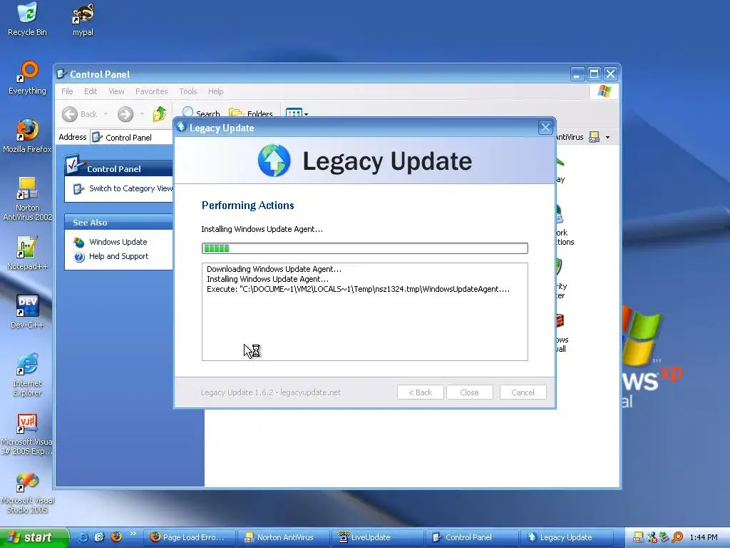Click the Forward arrow in Control Panel toolbar
This screenshot has width=730, height=548.
tap(125, 114)
